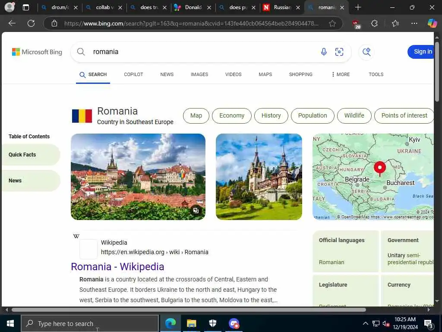Open the Edge profile avatar
Image resolution: width=442 pixels, height=332 pixels.
[x=9, y=7]
